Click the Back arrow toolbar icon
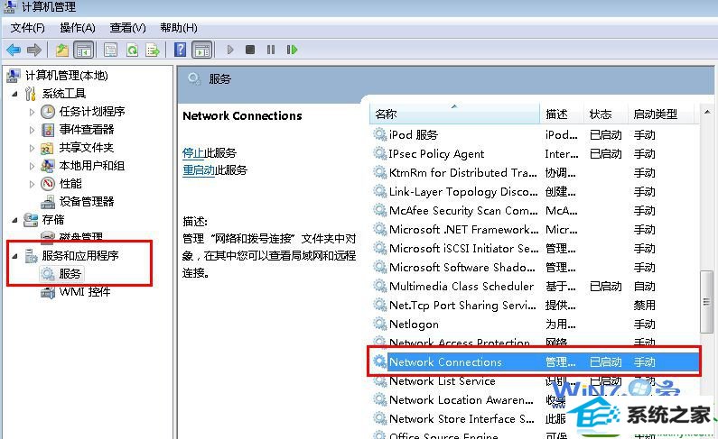The height and width of the screenshot is (439, 718). click(14, 50)
